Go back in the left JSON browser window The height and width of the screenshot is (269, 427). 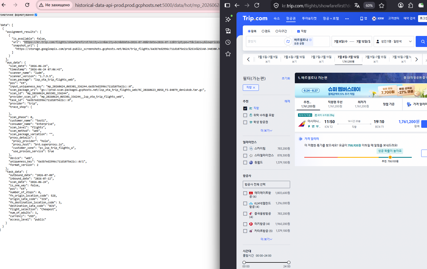click(4, 5)
